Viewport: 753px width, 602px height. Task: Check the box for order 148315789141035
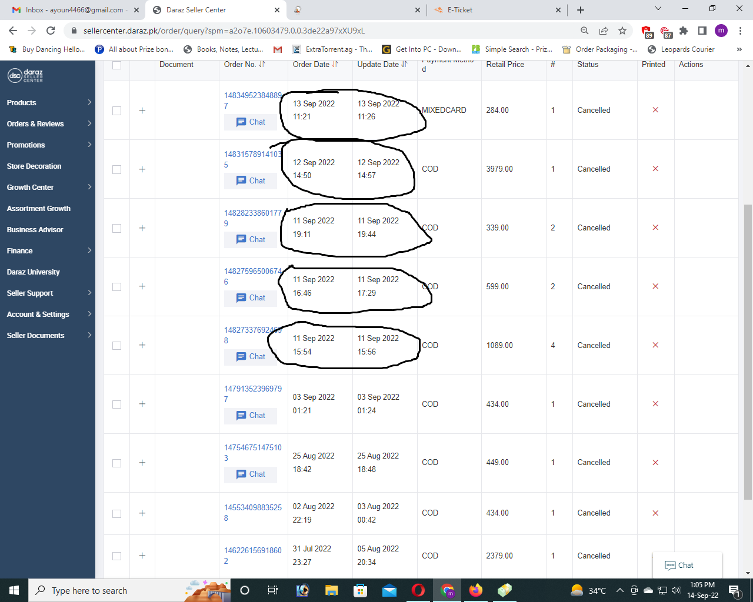pos(116,169)
